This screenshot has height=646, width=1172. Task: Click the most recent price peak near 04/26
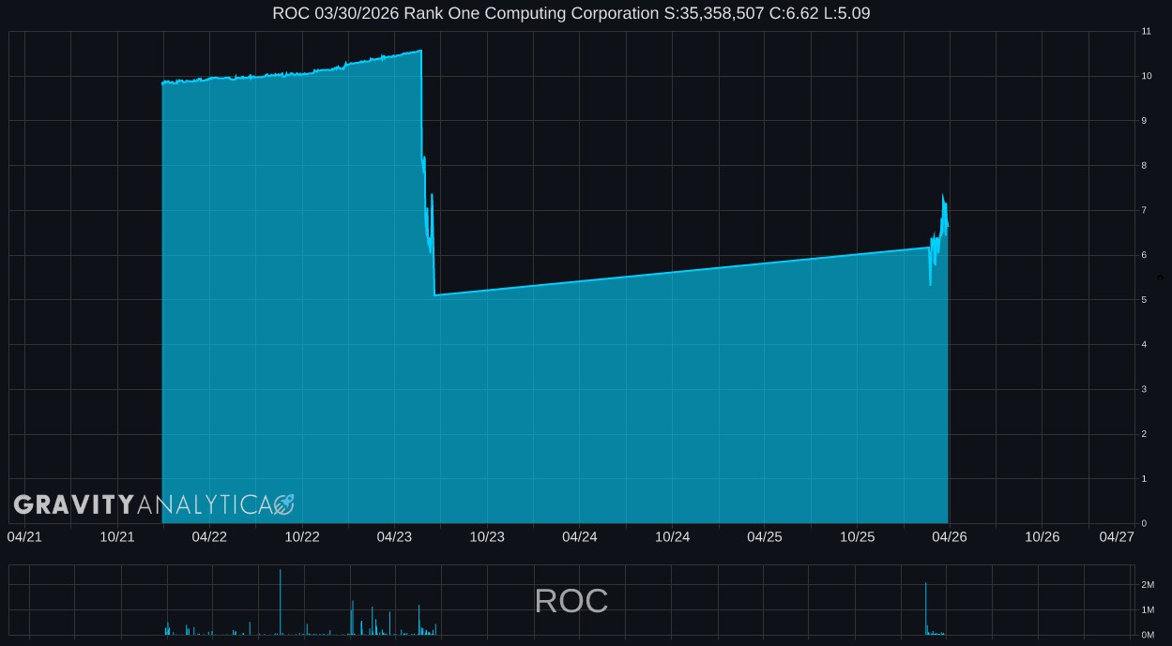(943, 195)
